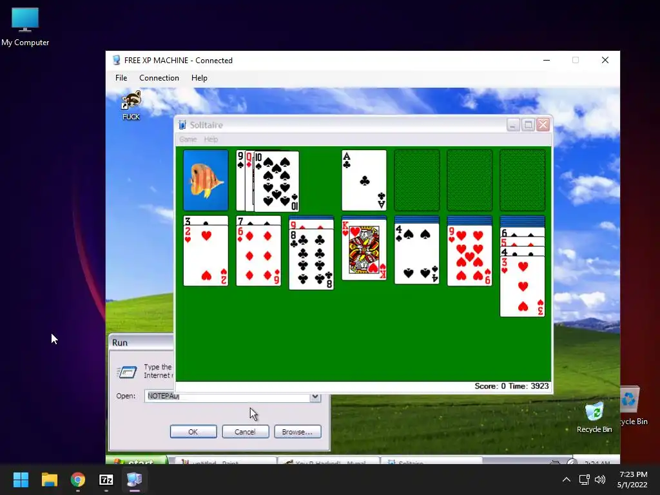Switch to untitled - Paint taskbar button

(226, 461)
